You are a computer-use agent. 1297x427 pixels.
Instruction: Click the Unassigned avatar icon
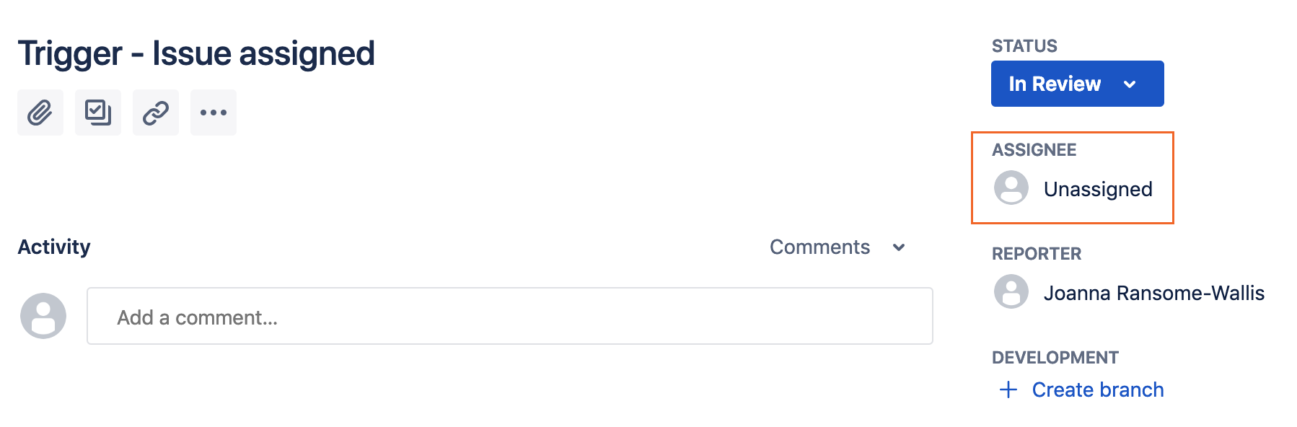point(1011,188)
